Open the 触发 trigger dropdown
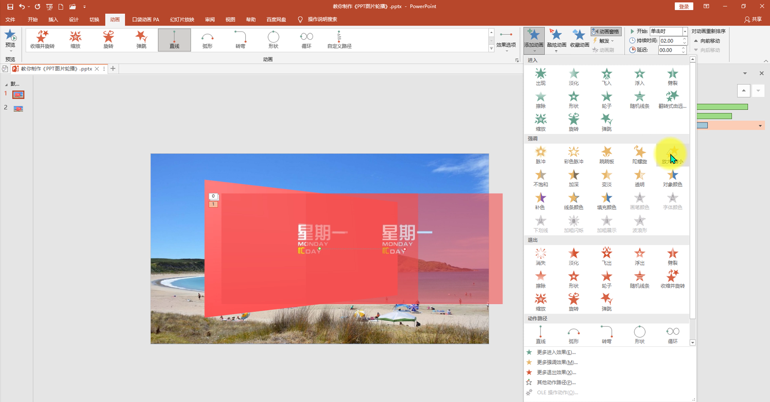The height and width of the screenshot is (402, 770). coord(603,41)
